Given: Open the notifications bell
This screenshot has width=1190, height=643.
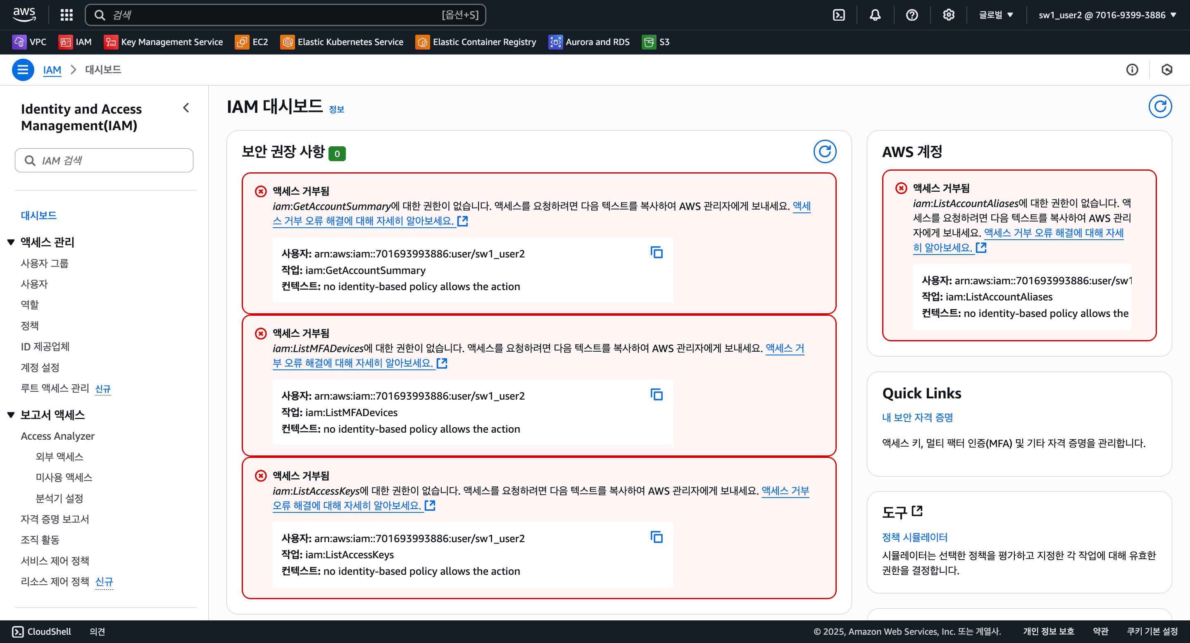Looking at the screenshot, I should (x=874, y=14).
